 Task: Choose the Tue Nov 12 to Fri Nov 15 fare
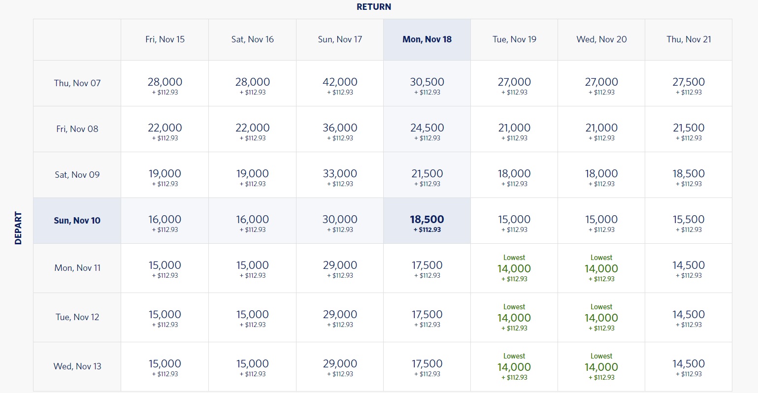tap(165, 318)
